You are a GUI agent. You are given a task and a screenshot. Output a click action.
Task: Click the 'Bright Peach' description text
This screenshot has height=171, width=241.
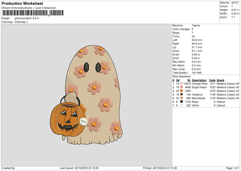point(199,87)
